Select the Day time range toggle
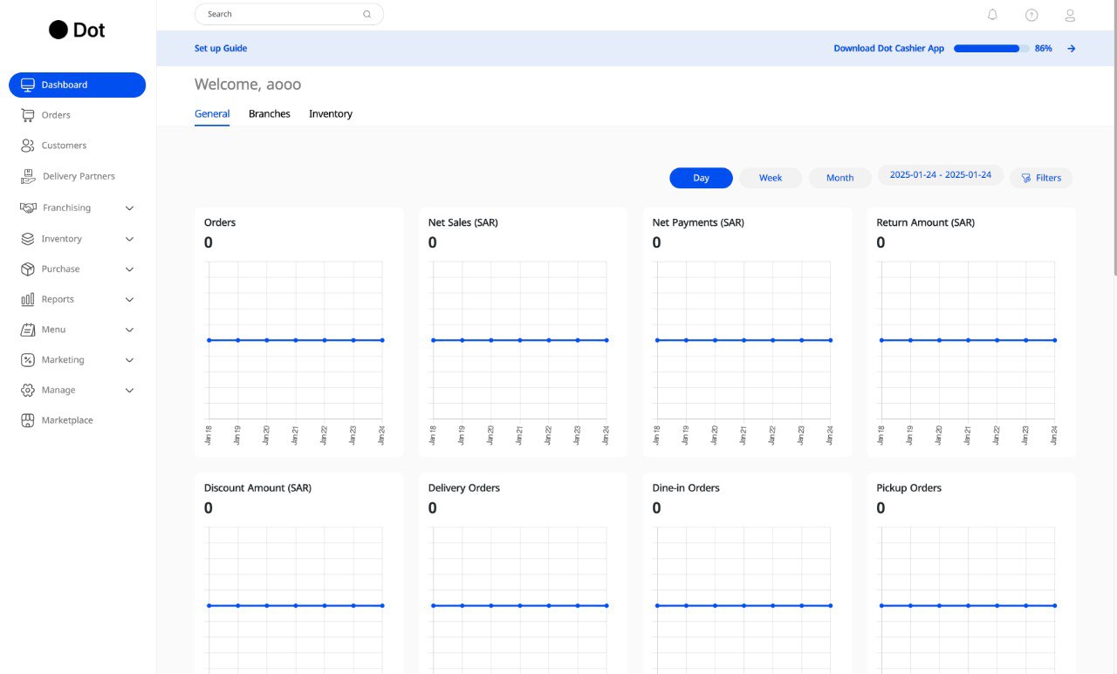Image resolution: width=1117 pixels, height=674 pixels. coord(701,178)
